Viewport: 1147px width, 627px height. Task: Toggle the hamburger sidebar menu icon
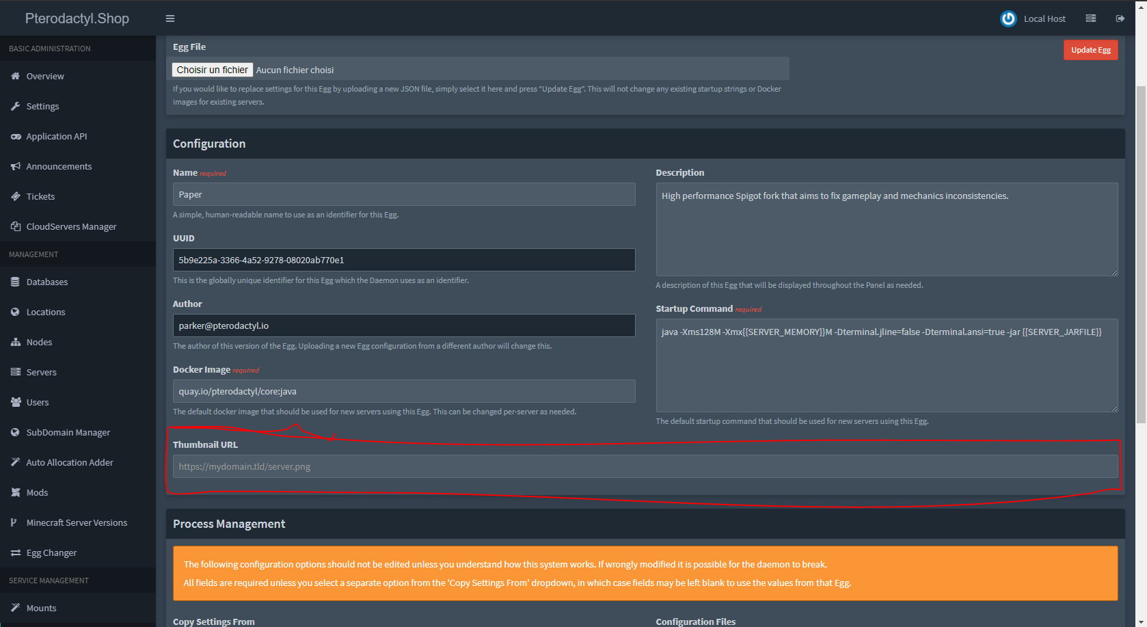(170, 18)
